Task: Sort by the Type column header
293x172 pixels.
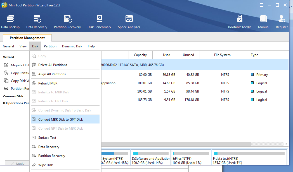Action: click(269, 55)
